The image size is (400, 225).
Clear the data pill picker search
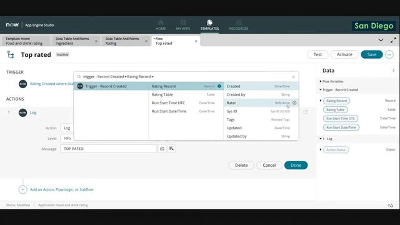pos(293,77)
